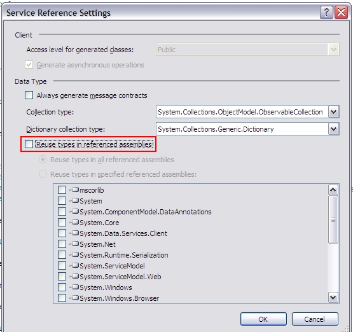Confirm settings with OK button
Image resolution: width=353 pixels, height=332 pixels.
point(263,319)
